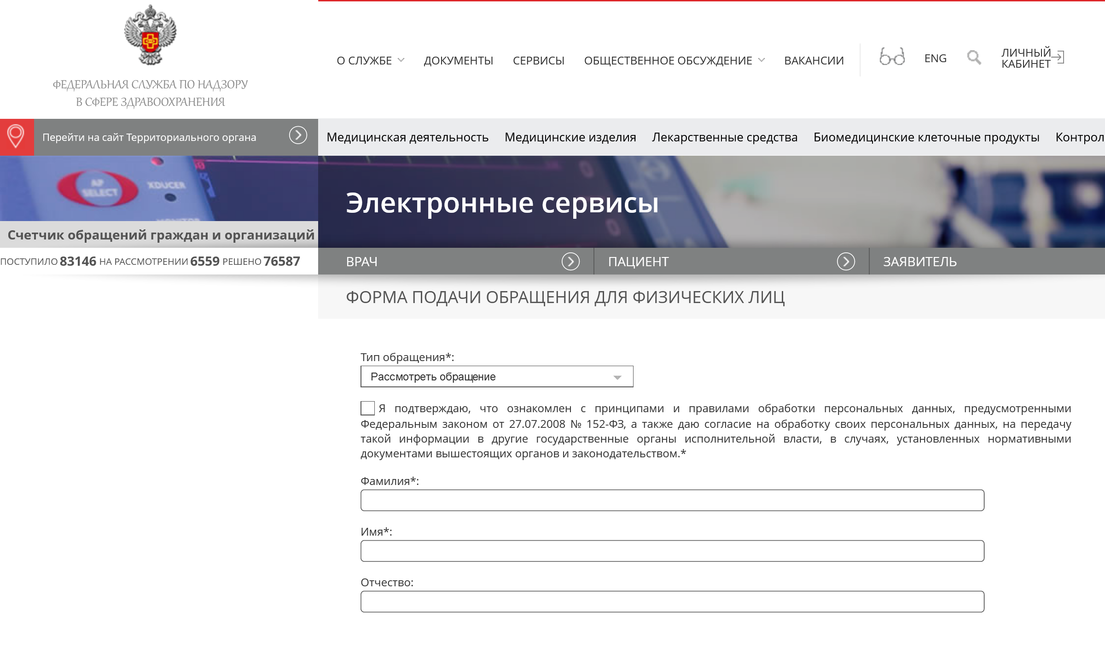The width and height of the screenshot is (1105, 654).
Task: Click the circled arrow in the ВРАЧ tab
Action: [570, 262]
